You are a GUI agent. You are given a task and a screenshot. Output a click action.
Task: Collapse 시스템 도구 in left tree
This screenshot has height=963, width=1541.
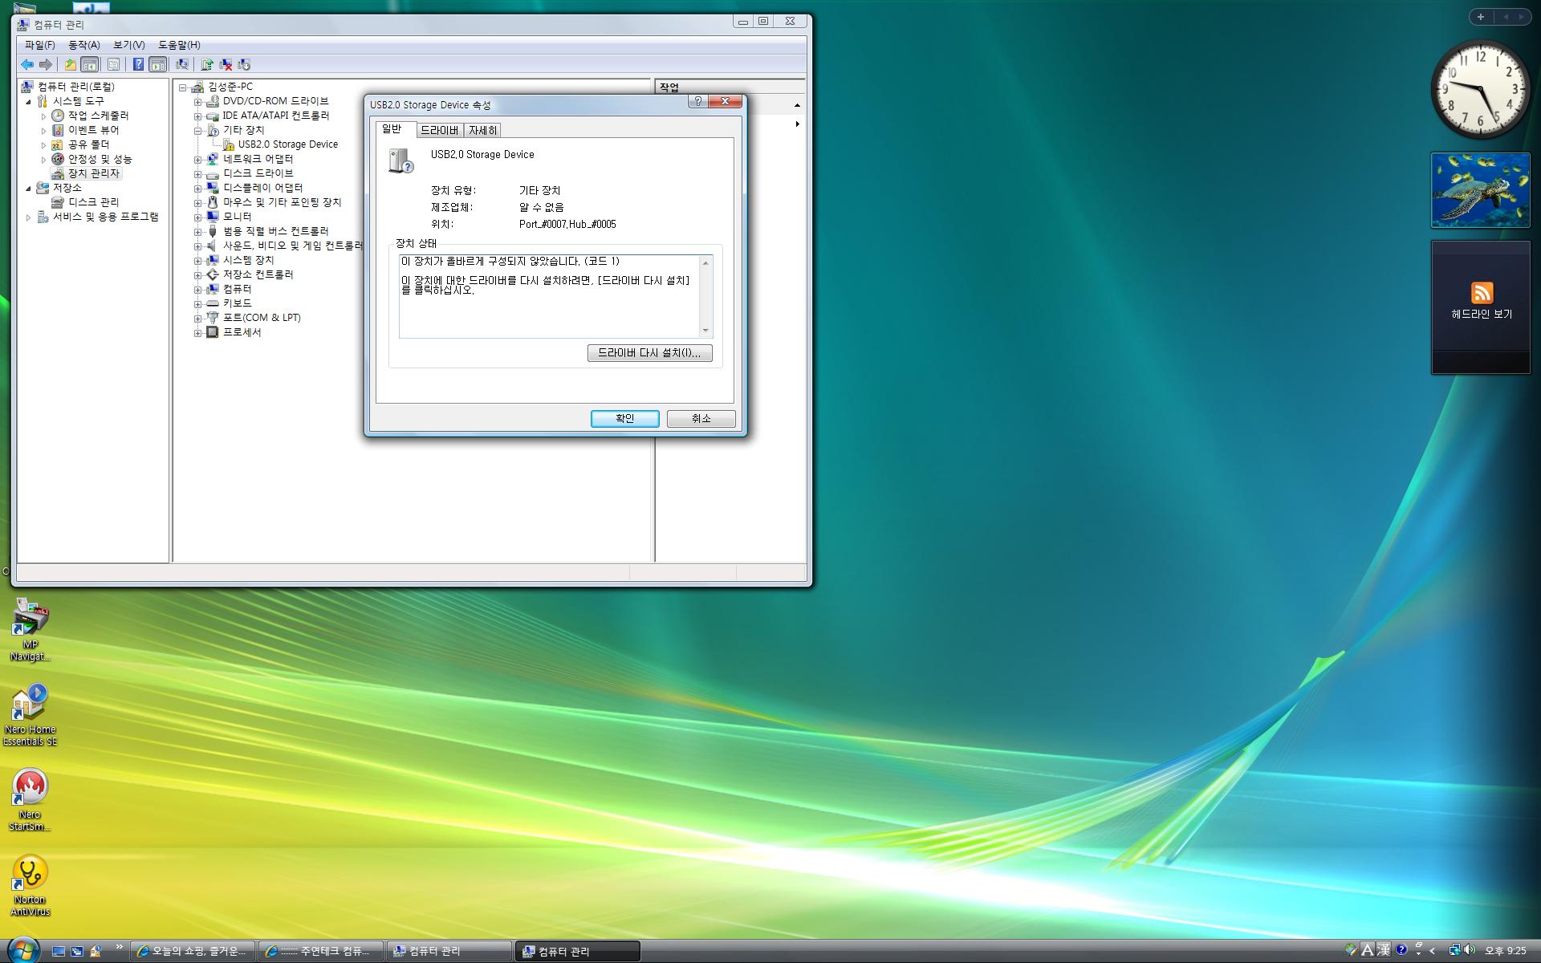[x=28, y=102]
